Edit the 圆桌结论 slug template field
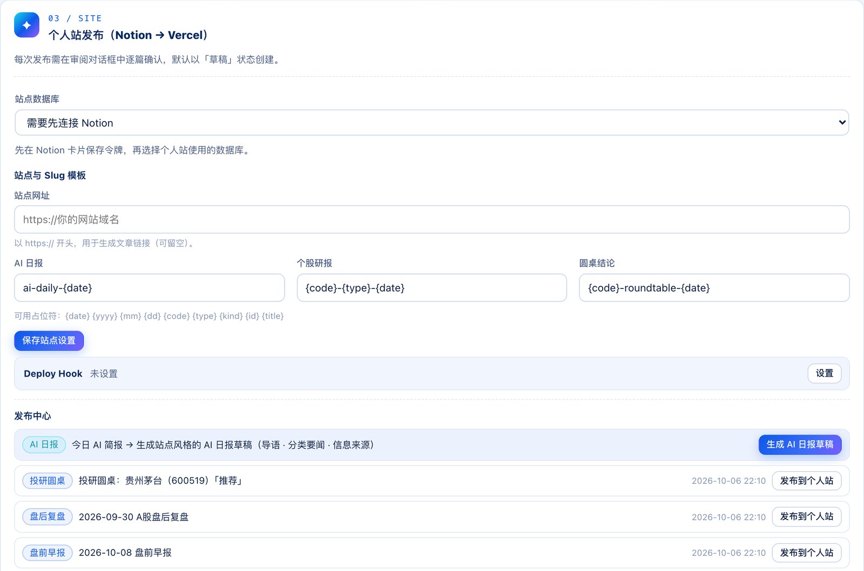The width and height of the screenshot is (864, 571). tap(714, 288)
